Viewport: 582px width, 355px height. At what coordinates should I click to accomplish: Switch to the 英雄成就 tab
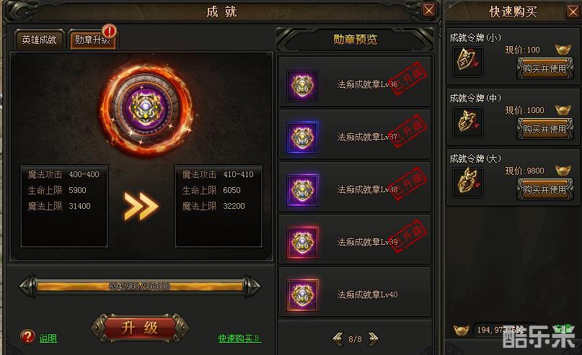click(x=40, y=40)
